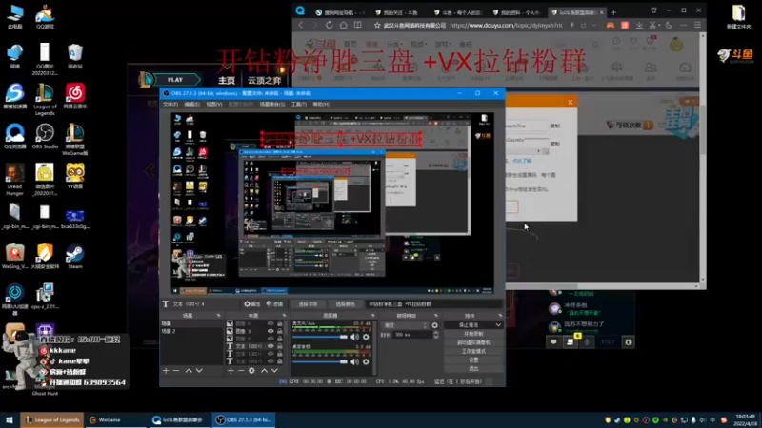Mute the desktop audio mixer channel
Viewport: 762px width, 428px height.
[354, 362]
